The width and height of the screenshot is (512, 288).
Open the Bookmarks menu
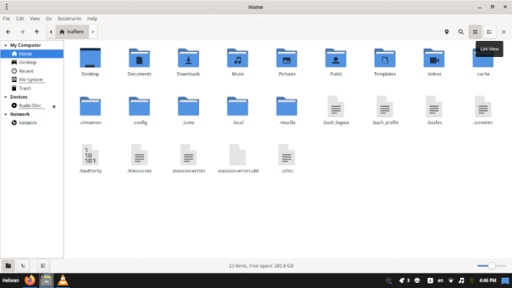[69, 18]
